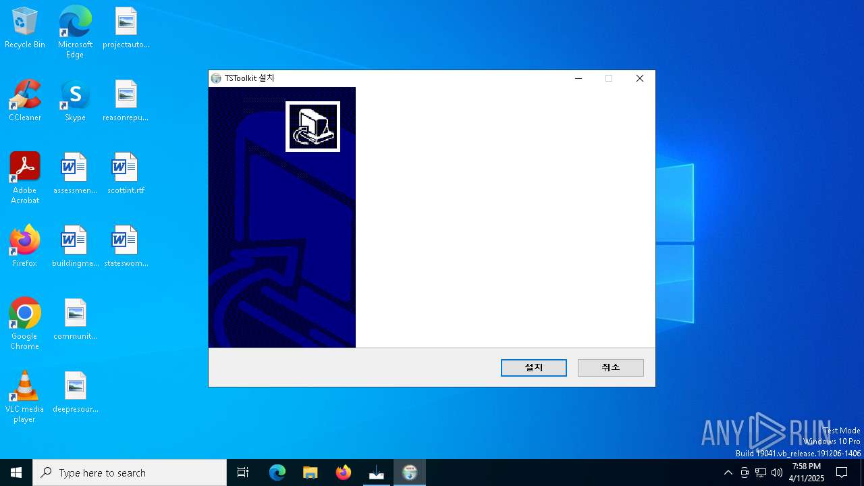864x486 pixels.
Task: Select Adobe Acrobat desktop shortcut
Action: (x=25, y=178)
